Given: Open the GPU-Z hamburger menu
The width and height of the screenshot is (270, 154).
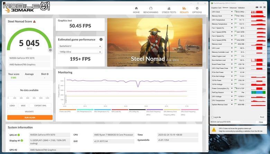Looking at the screenshot, I should pos(264,7).
